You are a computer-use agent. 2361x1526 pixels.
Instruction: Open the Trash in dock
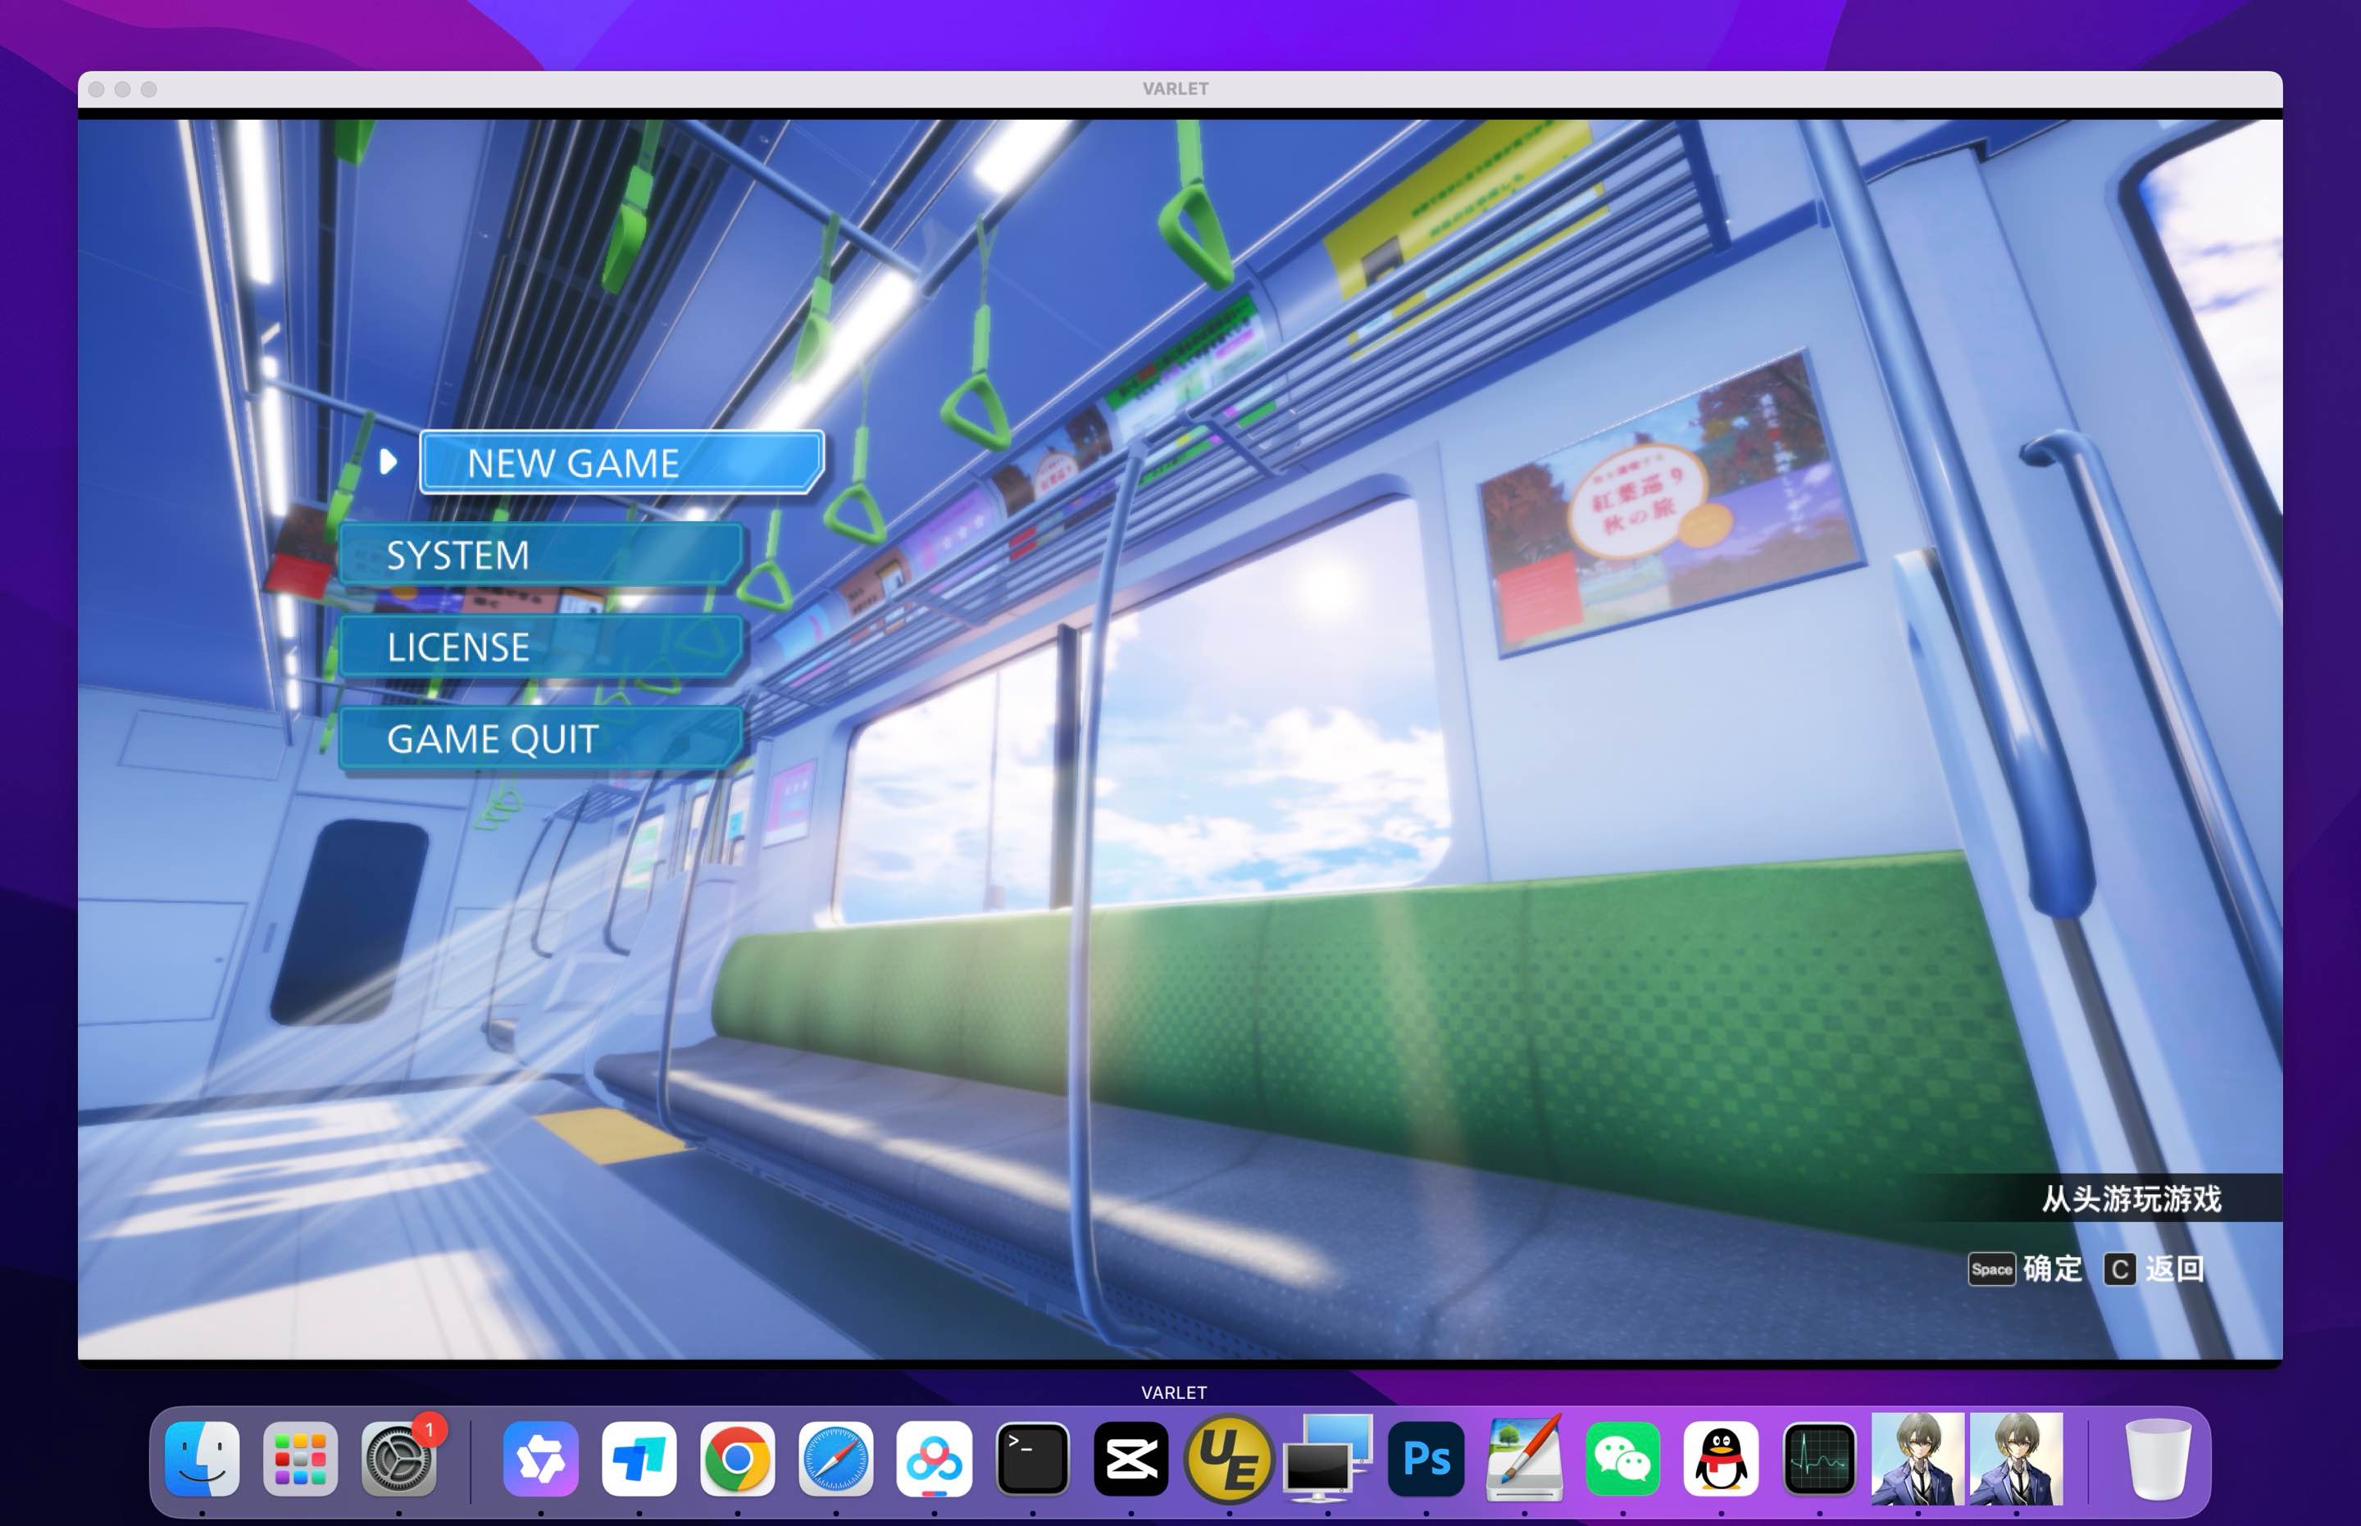(x=2158, y=1459)
